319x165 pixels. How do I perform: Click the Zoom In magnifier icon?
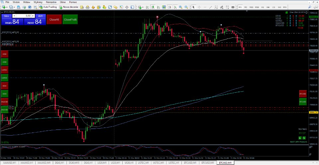181,7
